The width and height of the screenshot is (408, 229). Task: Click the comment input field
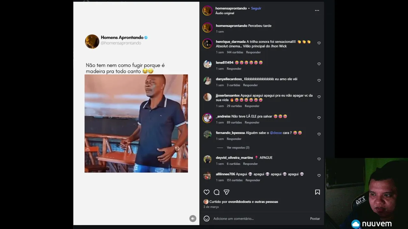coord(258,219)
